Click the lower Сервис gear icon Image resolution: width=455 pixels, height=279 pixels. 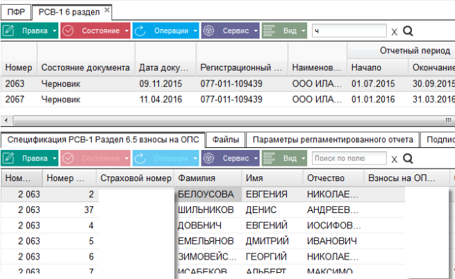click(x=208, y=158)
